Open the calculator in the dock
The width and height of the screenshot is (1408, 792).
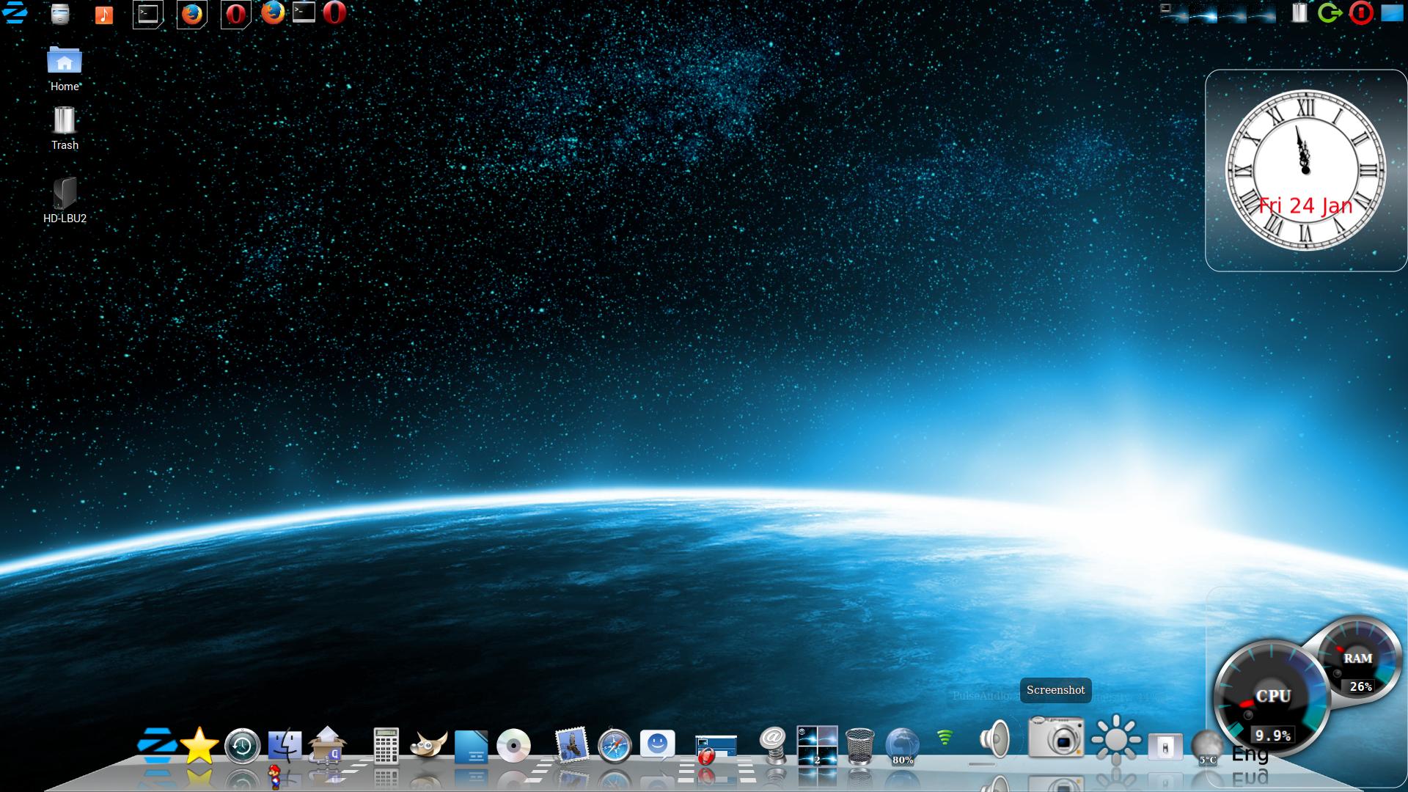click(386, 746)
